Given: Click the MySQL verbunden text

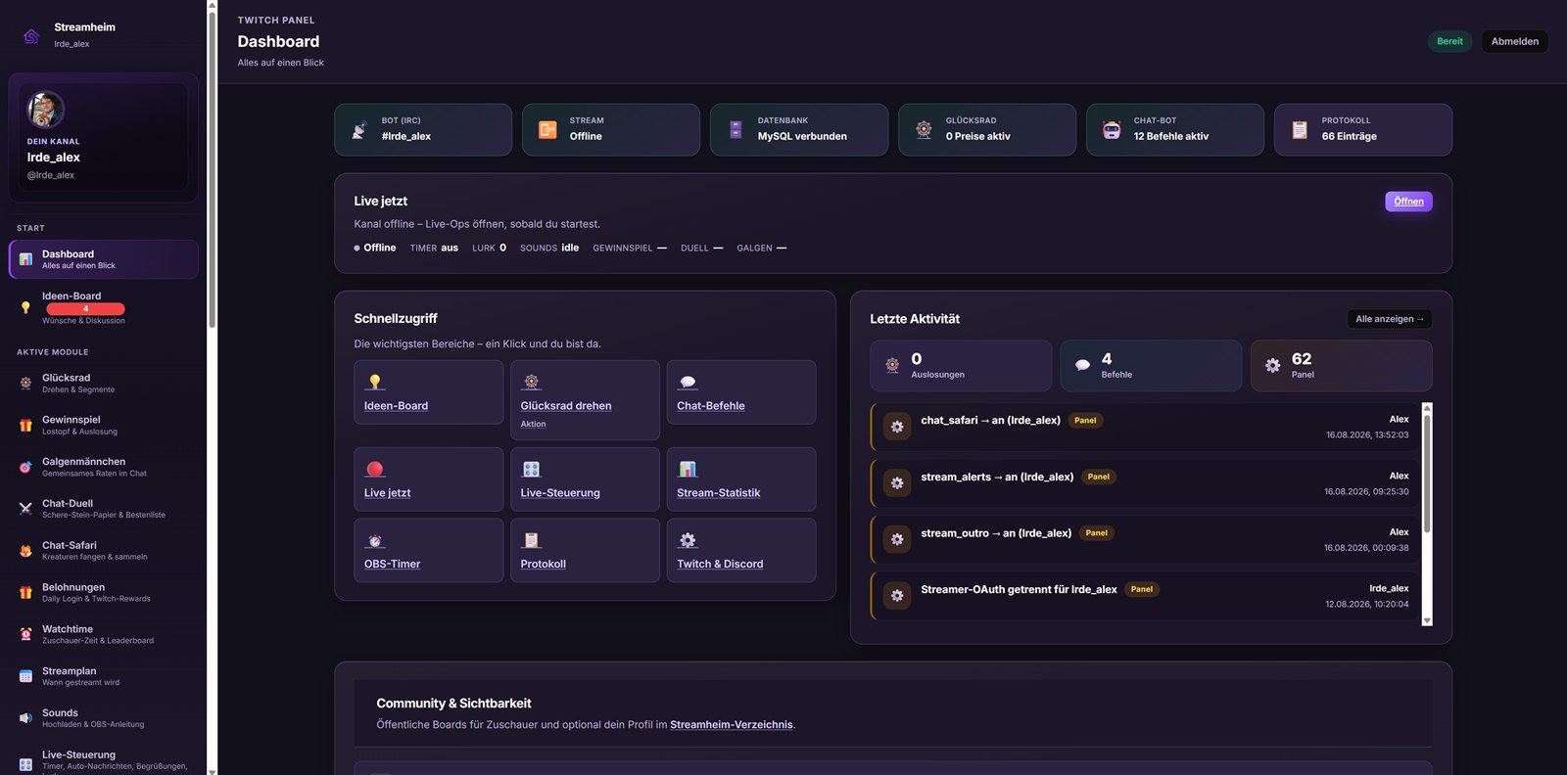Looking at the screenshot, I should click(x=802, y=137).
